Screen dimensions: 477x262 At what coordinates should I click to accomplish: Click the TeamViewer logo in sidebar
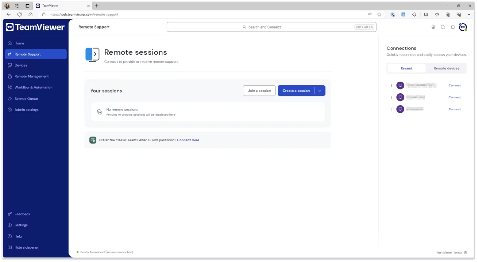[x=35, y=27]
